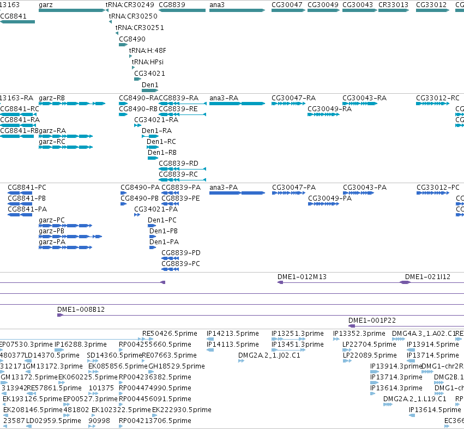Select the CG8841-PA protein

tap(20, 215)
